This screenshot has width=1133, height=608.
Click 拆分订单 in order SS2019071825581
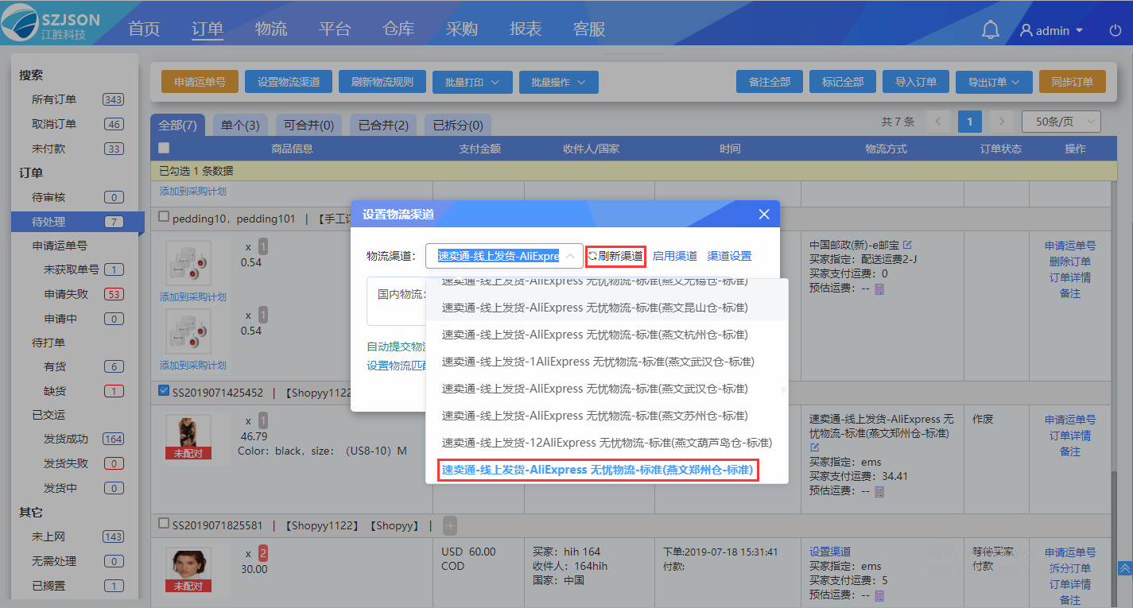1070,568
